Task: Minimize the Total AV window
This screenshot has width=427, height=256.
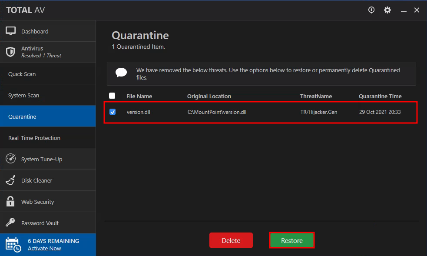Action: tap(404, 10)
